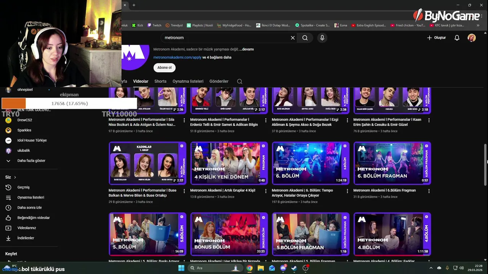Play the Kadınlar 1. Grup thumbnail
This screenshot has height=274, width=488.
point(148,163)
